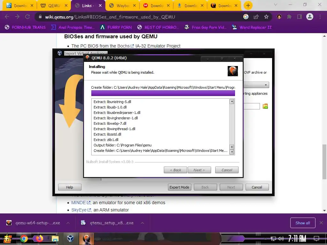Open the Chrome three-dot menu
The width and height of the screenshot is (327, 245).
[320, 17]
